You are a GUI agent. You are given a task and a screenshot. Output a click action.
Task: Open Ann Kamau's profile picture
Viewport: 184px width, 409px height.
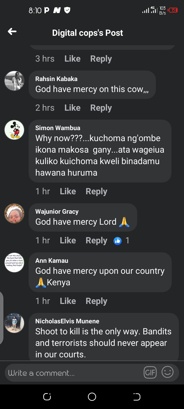14,263
